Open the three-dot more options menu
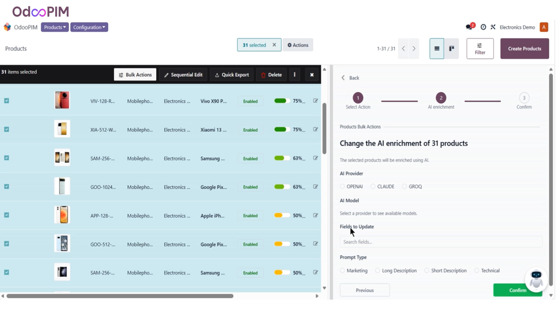This screenshot has width=556, height=313. 295,75
